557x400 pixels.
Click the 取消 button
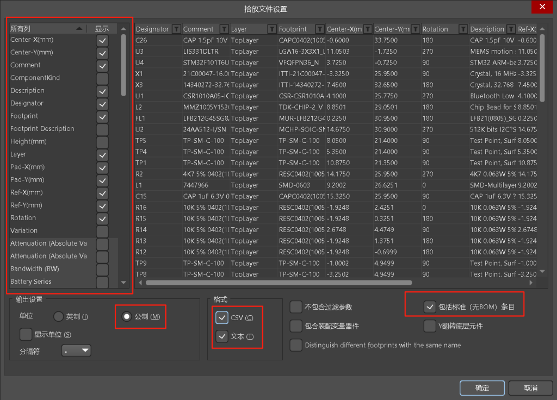530,388
